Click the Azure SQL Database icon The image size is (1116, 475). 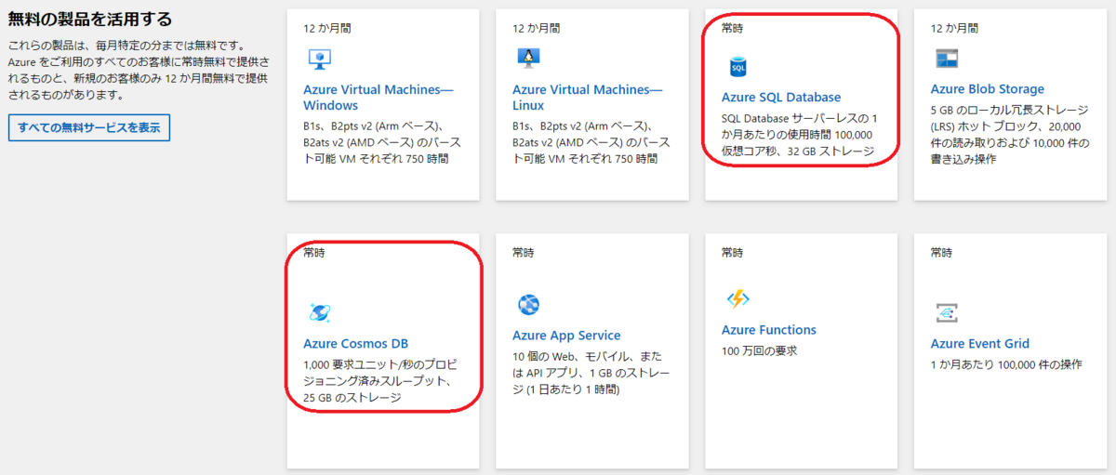[x=738, y=67]
